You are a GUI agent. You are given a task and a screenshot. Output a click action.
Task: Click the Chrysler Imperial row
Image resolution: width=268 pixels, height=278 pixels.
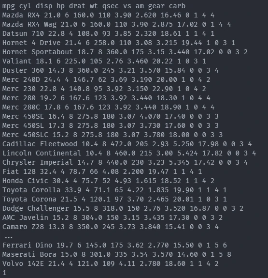tap(125, 163)
